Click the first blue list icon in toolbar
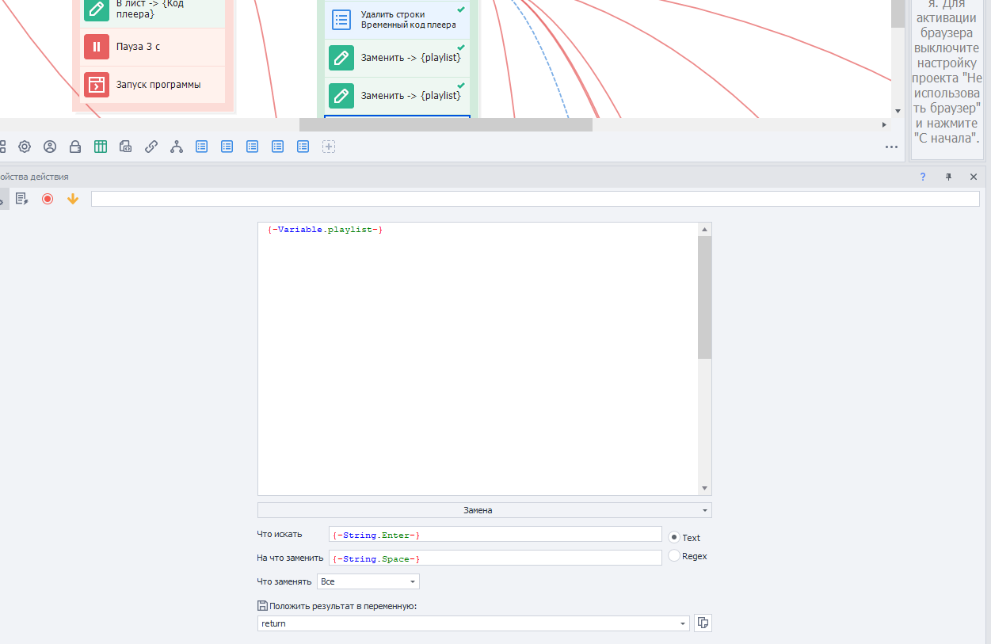Viewport: 991px width, 644px height. pos(202,147)
